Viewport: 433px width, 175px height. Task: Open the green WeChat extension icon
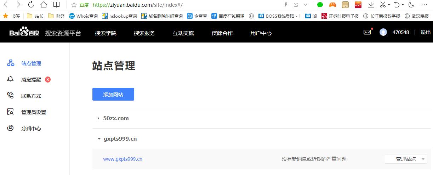[320, 5]
